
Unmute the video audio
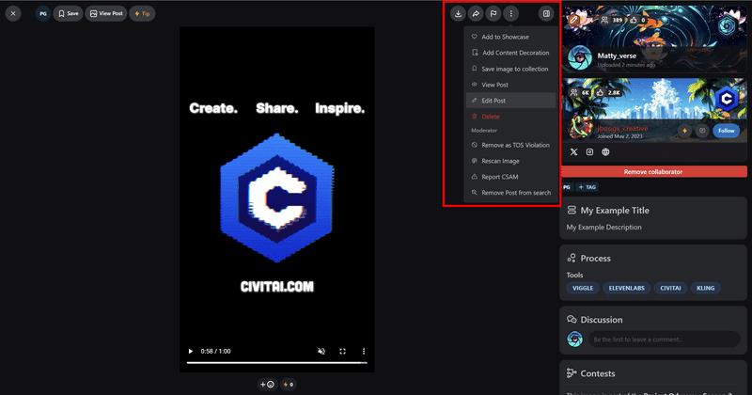(321, 352)
